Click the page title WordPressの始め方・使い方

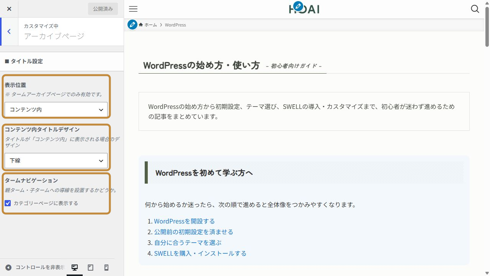[x=202, y=65]
